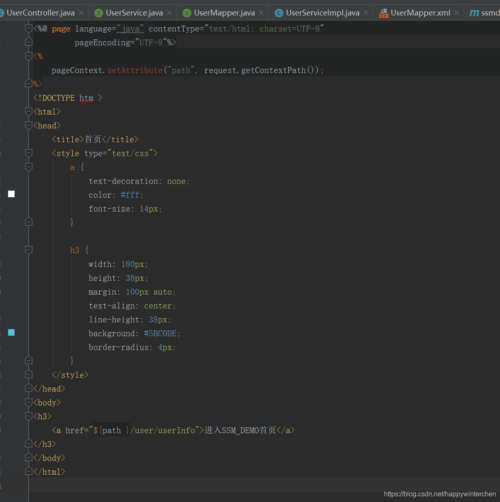
Task: Close the UserMapper.xml tab
Action: 457,13
